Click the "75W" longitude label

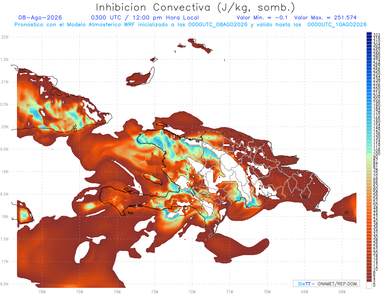79,292
